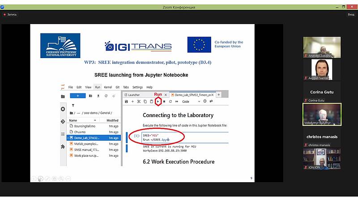Click the stop kernel square icon
The width and height of the screenshot is (358, 201).
pyautogui.click(x=164, y=102)
